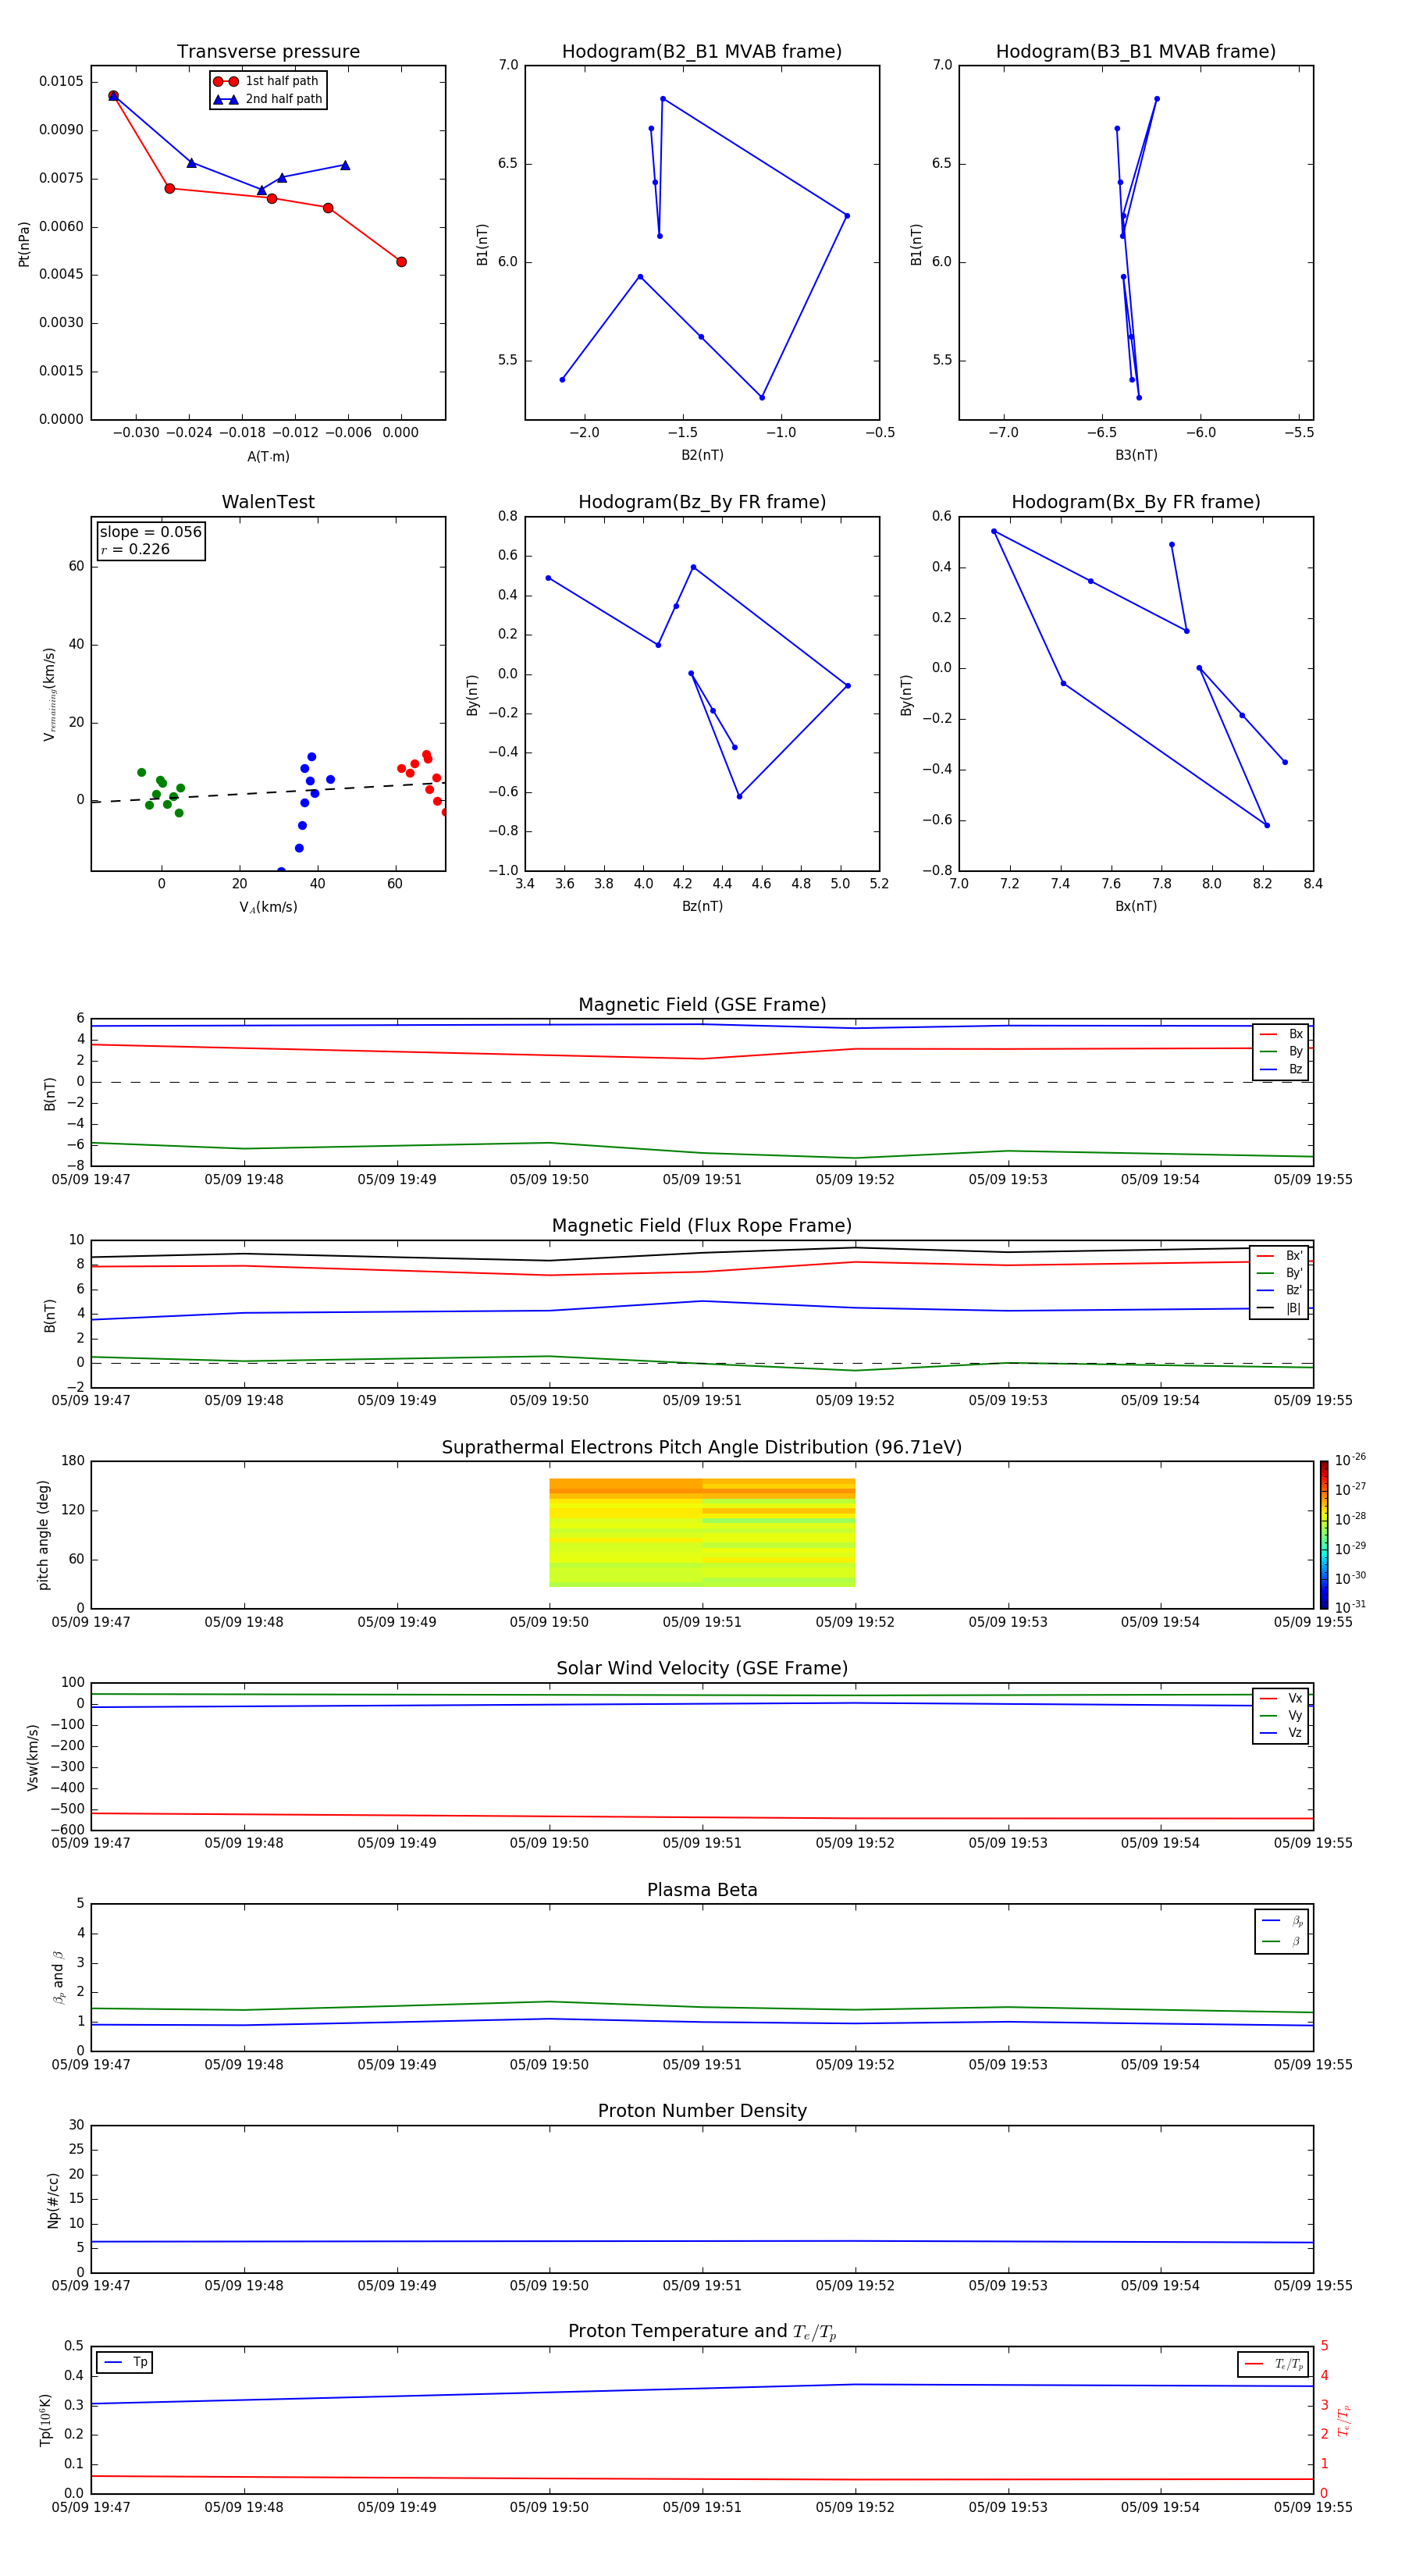Click the 'Hodogram(B2_B1 MVAB frame)' title
Viewport: 1405px width, 2576px height.
tap(702, 52)
